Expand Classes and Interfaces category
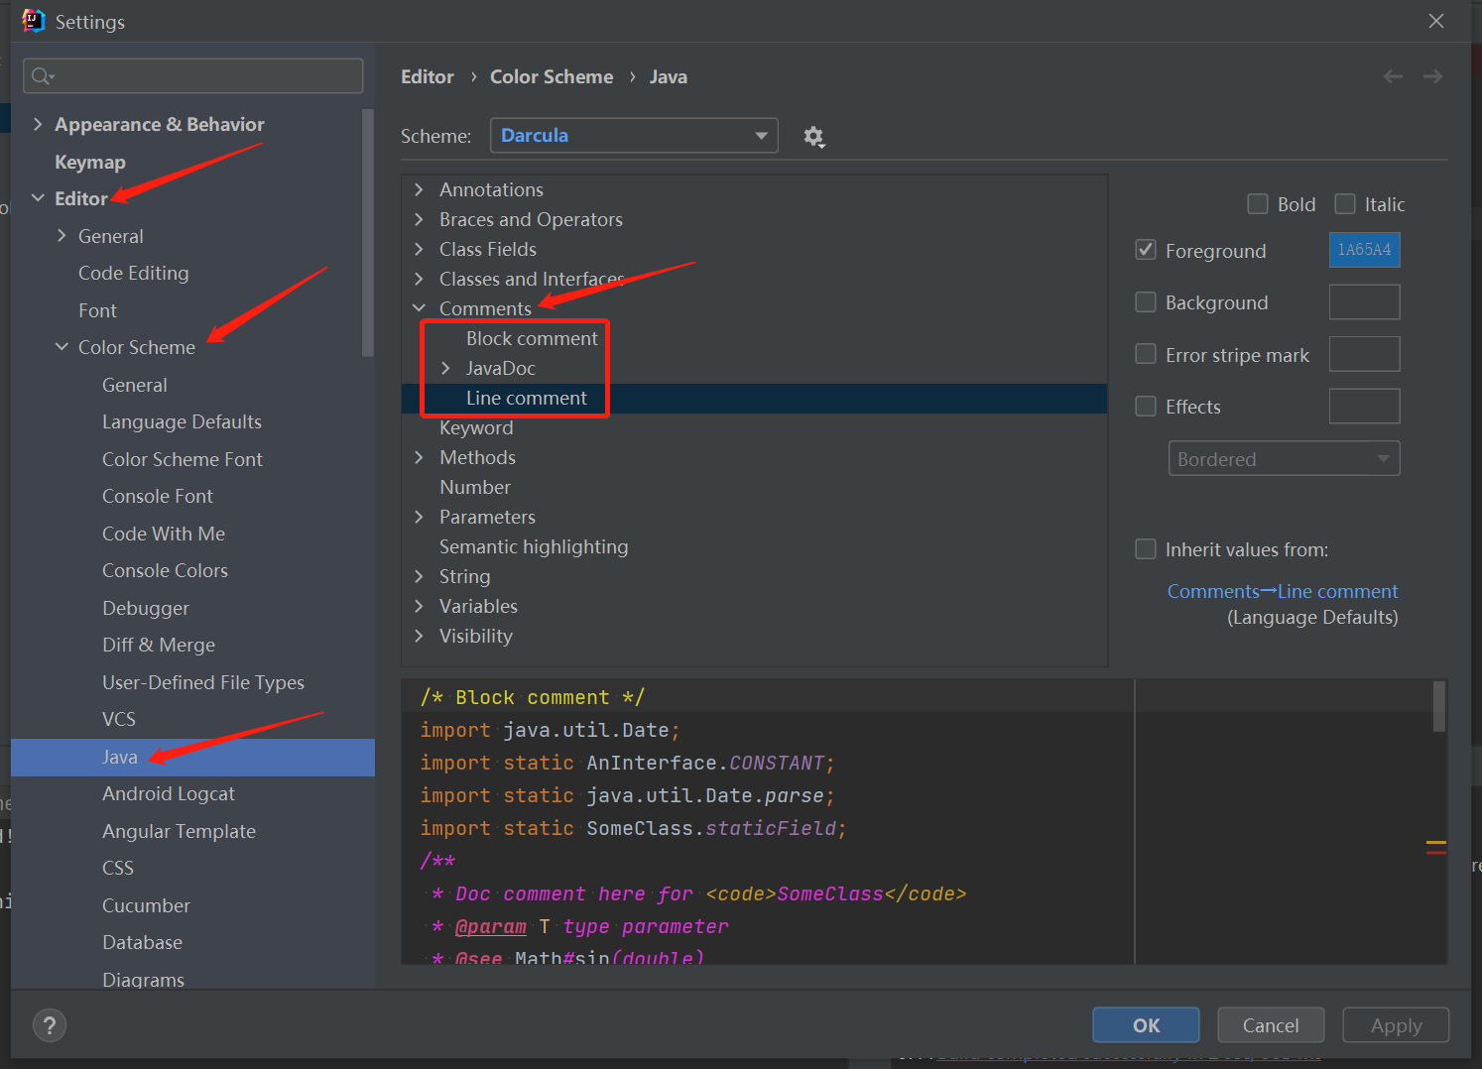 point(419,279)
